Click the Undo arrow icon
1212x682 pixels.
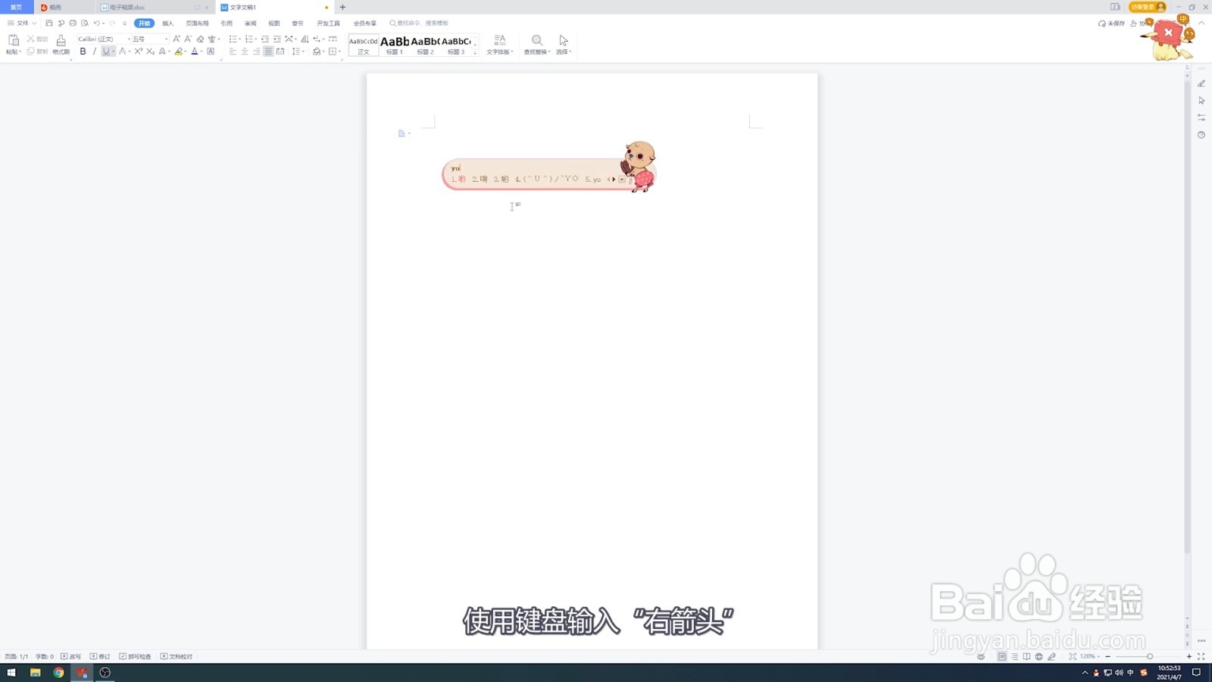[96, 23]
